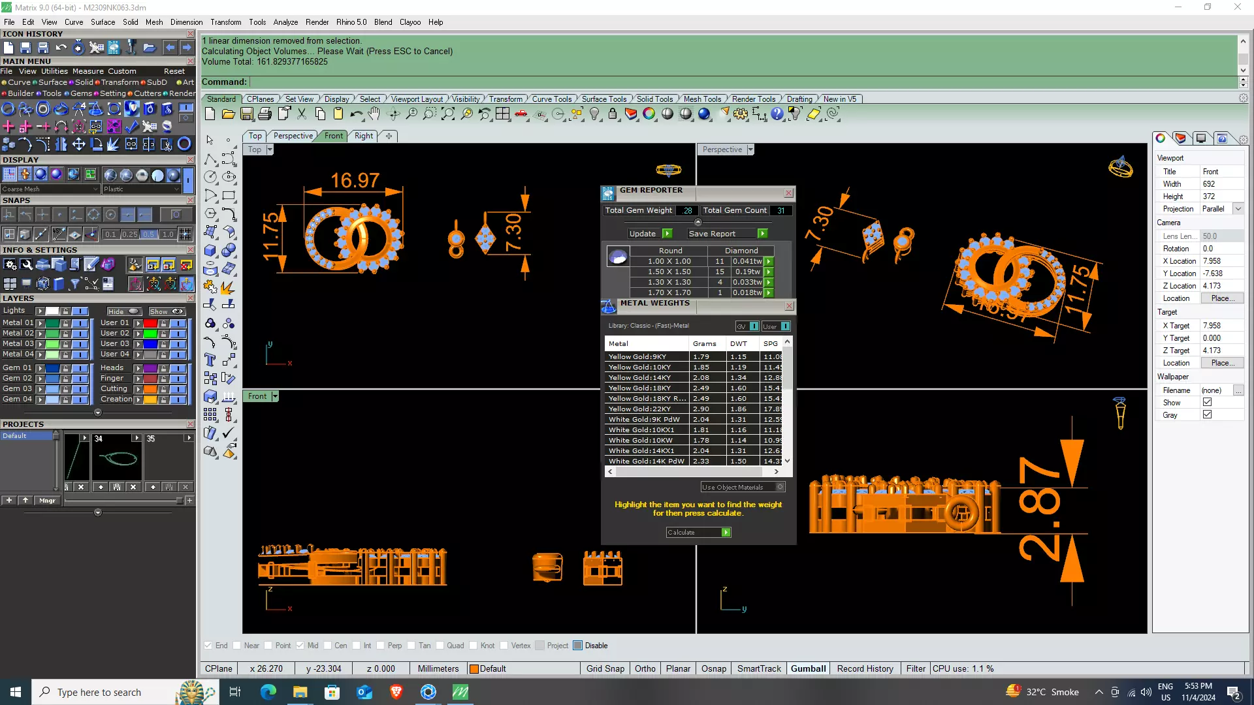1254x705 pixels.
Task: Uncheck the Gray wallpaper checkbox
Action: [1207, 415]
